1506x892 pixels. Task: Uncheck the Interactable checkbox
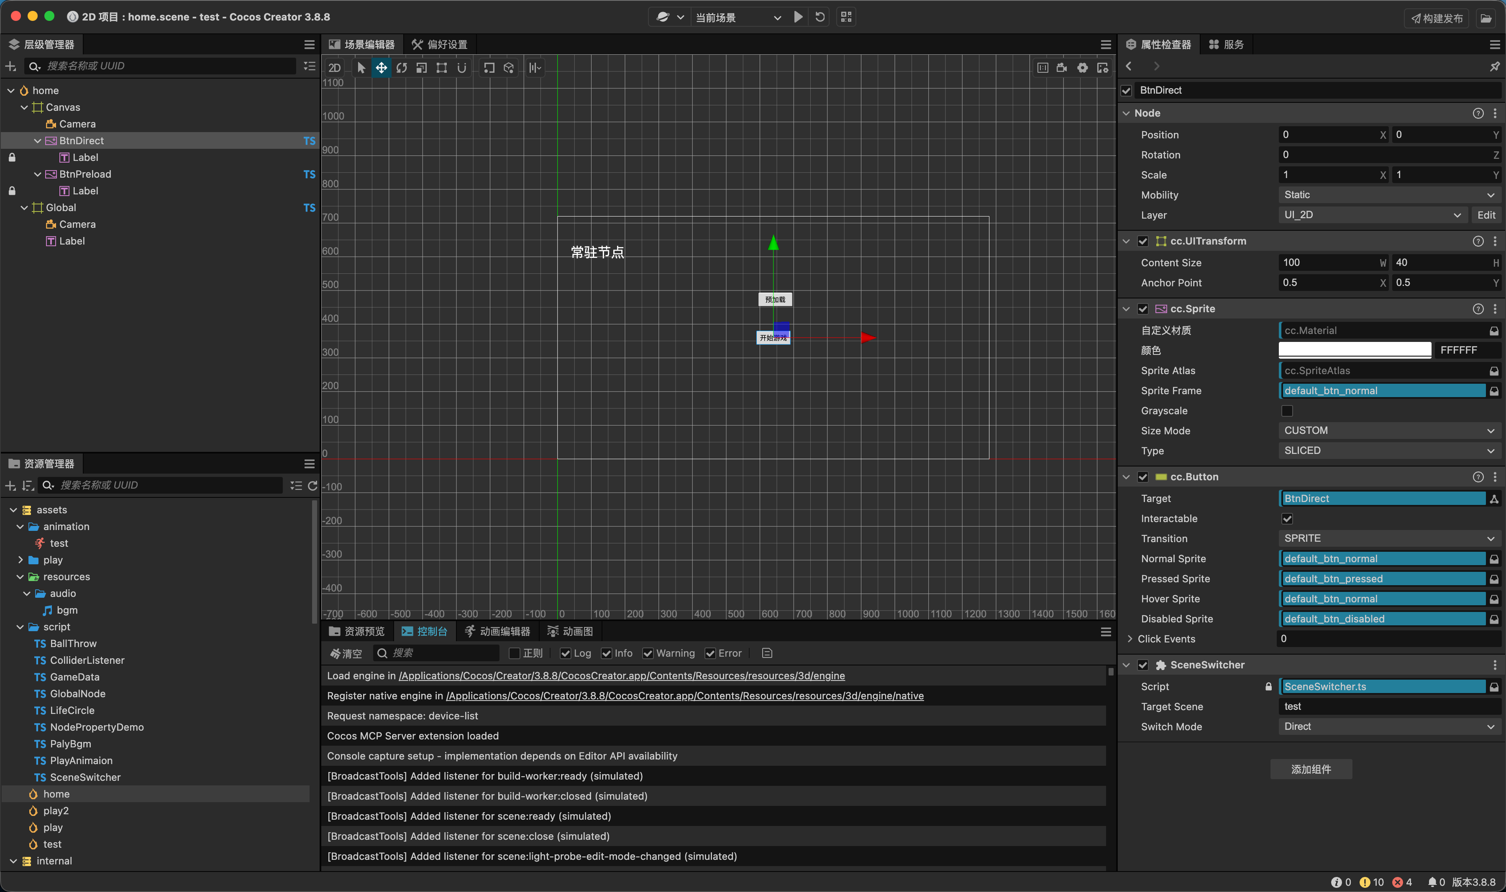1287,519
